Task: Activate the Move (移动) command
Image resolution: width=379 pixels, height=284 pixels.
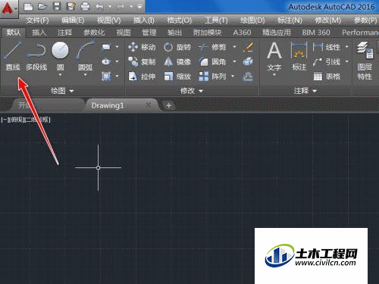Action: (x=142, y=47)
